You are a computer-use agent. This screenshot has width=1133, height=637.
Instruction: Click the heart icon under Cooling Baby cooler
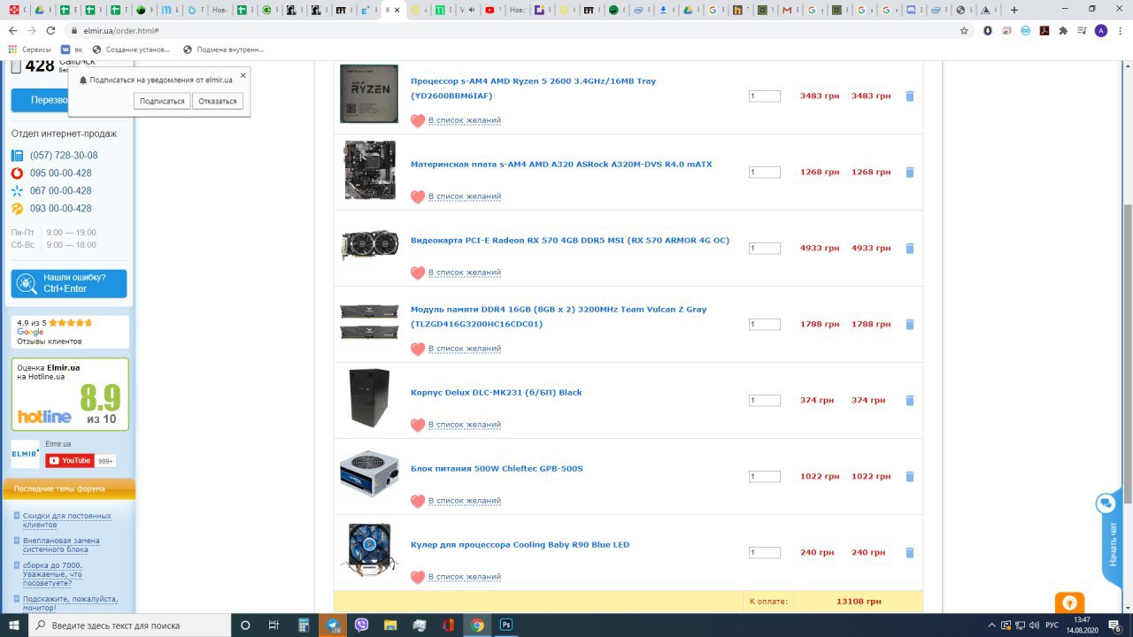tap(418, 578)
